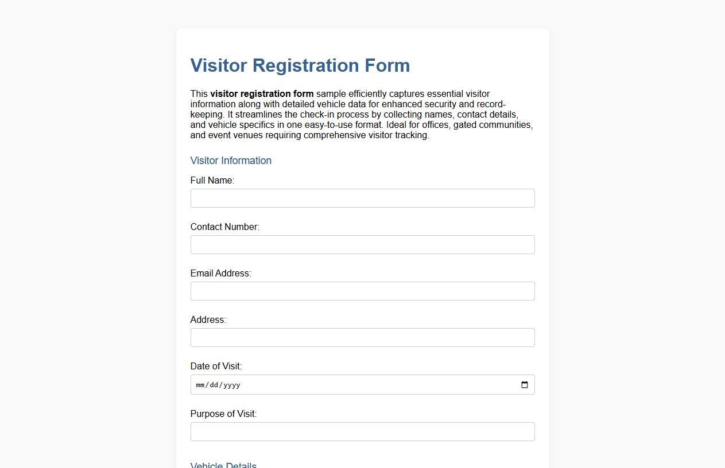
Task: Focus the Address input field
Action: coord(362,337)
